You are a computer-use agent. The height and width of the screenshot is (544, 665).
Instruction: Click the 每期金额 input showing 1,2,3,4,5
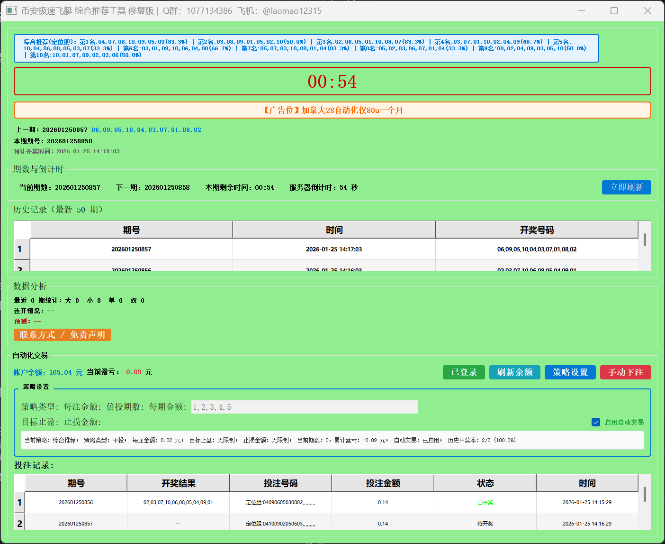pos(305,406)
